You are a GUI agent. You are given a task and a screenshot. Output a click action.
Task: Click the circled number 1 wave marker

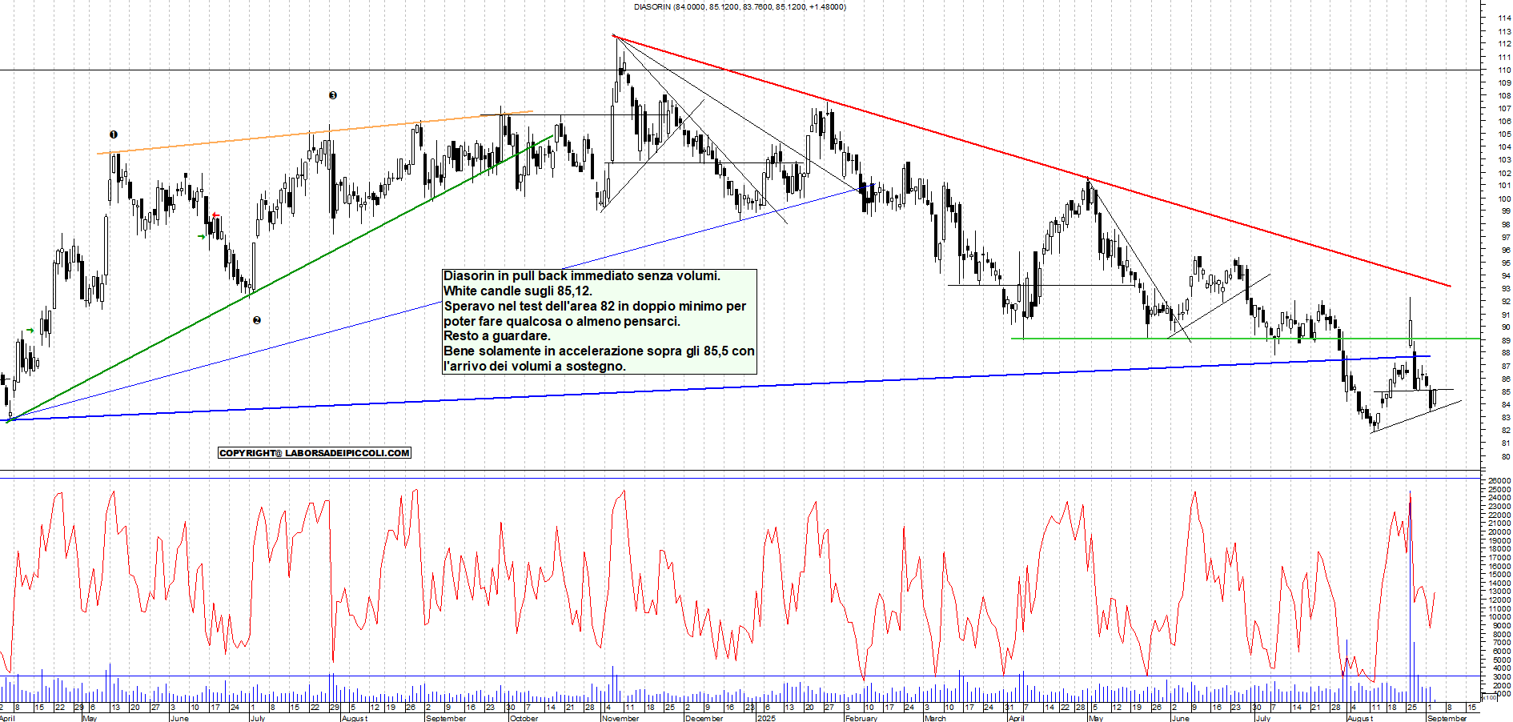114,134
